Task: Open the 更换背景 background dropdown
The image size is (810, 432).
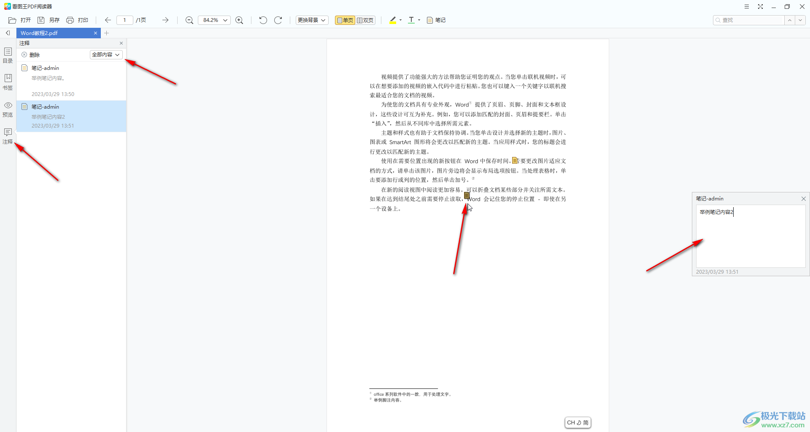Action: point(312,20)
